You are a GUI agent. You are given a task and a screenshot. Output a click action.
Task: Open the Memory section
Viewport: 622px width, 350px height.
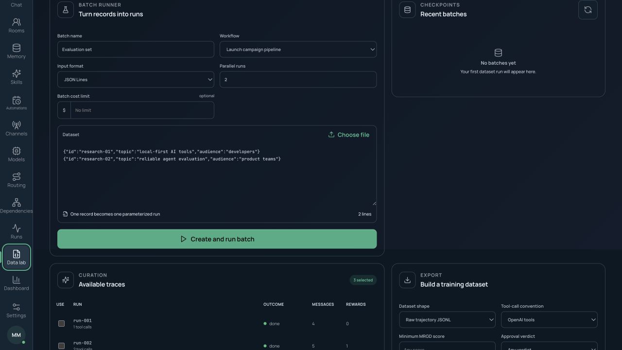pyautogui.click(x=16, y=51)
